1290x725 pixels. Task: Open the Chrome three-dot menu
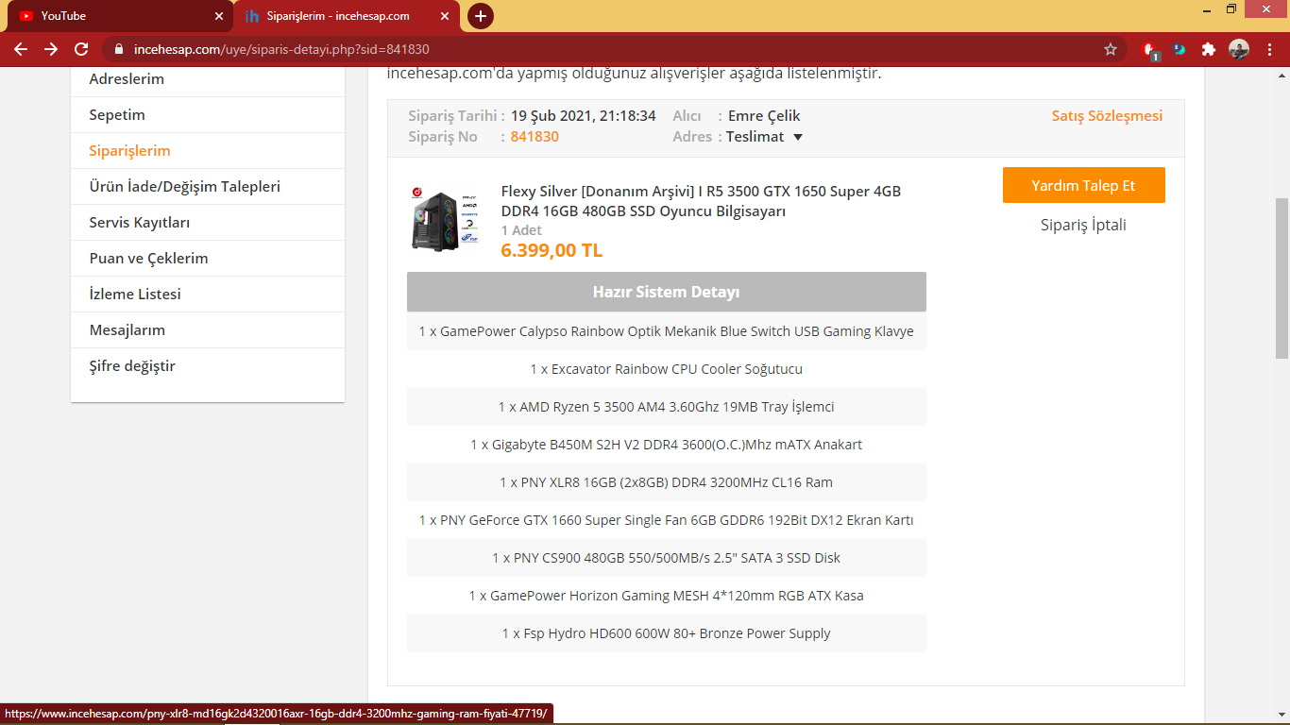1269,49
